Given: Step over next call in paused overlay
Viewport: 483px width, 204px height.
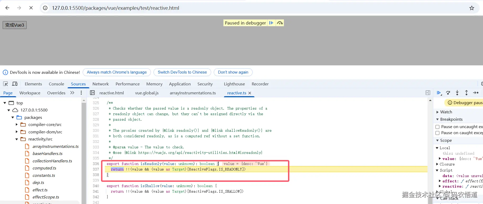Looking at the screenshot, I should (x=280, y=23).
